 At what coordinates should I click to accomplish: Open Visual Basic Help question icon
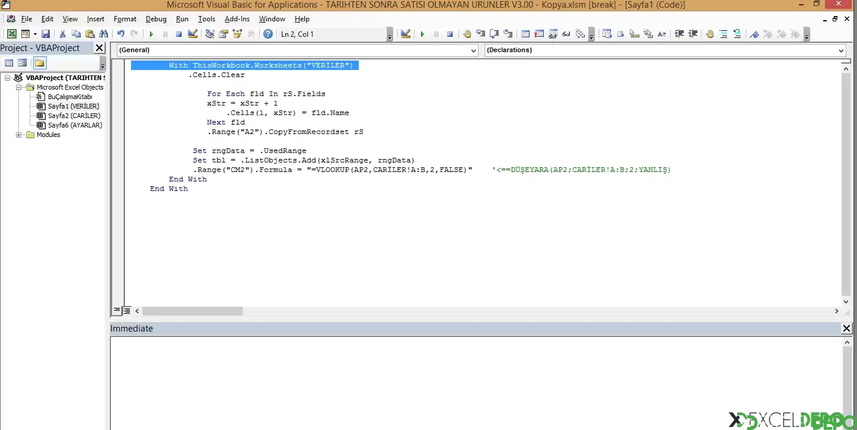point(268,34)
